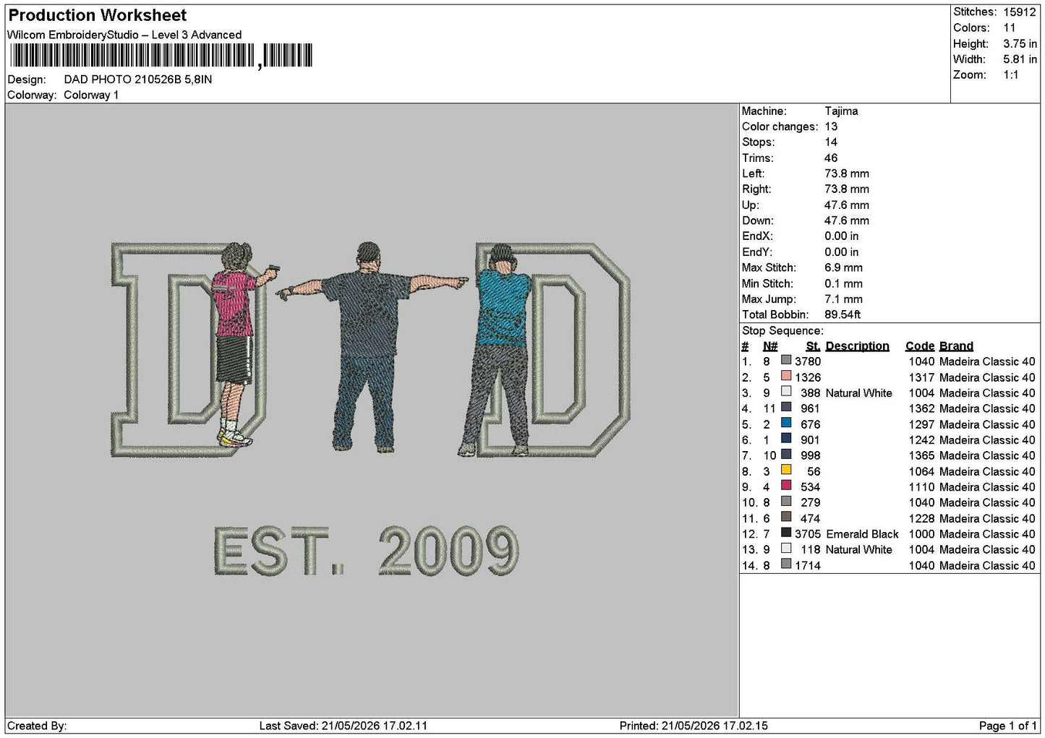Click the 'Created By:' footer label

tap(37, 726)
